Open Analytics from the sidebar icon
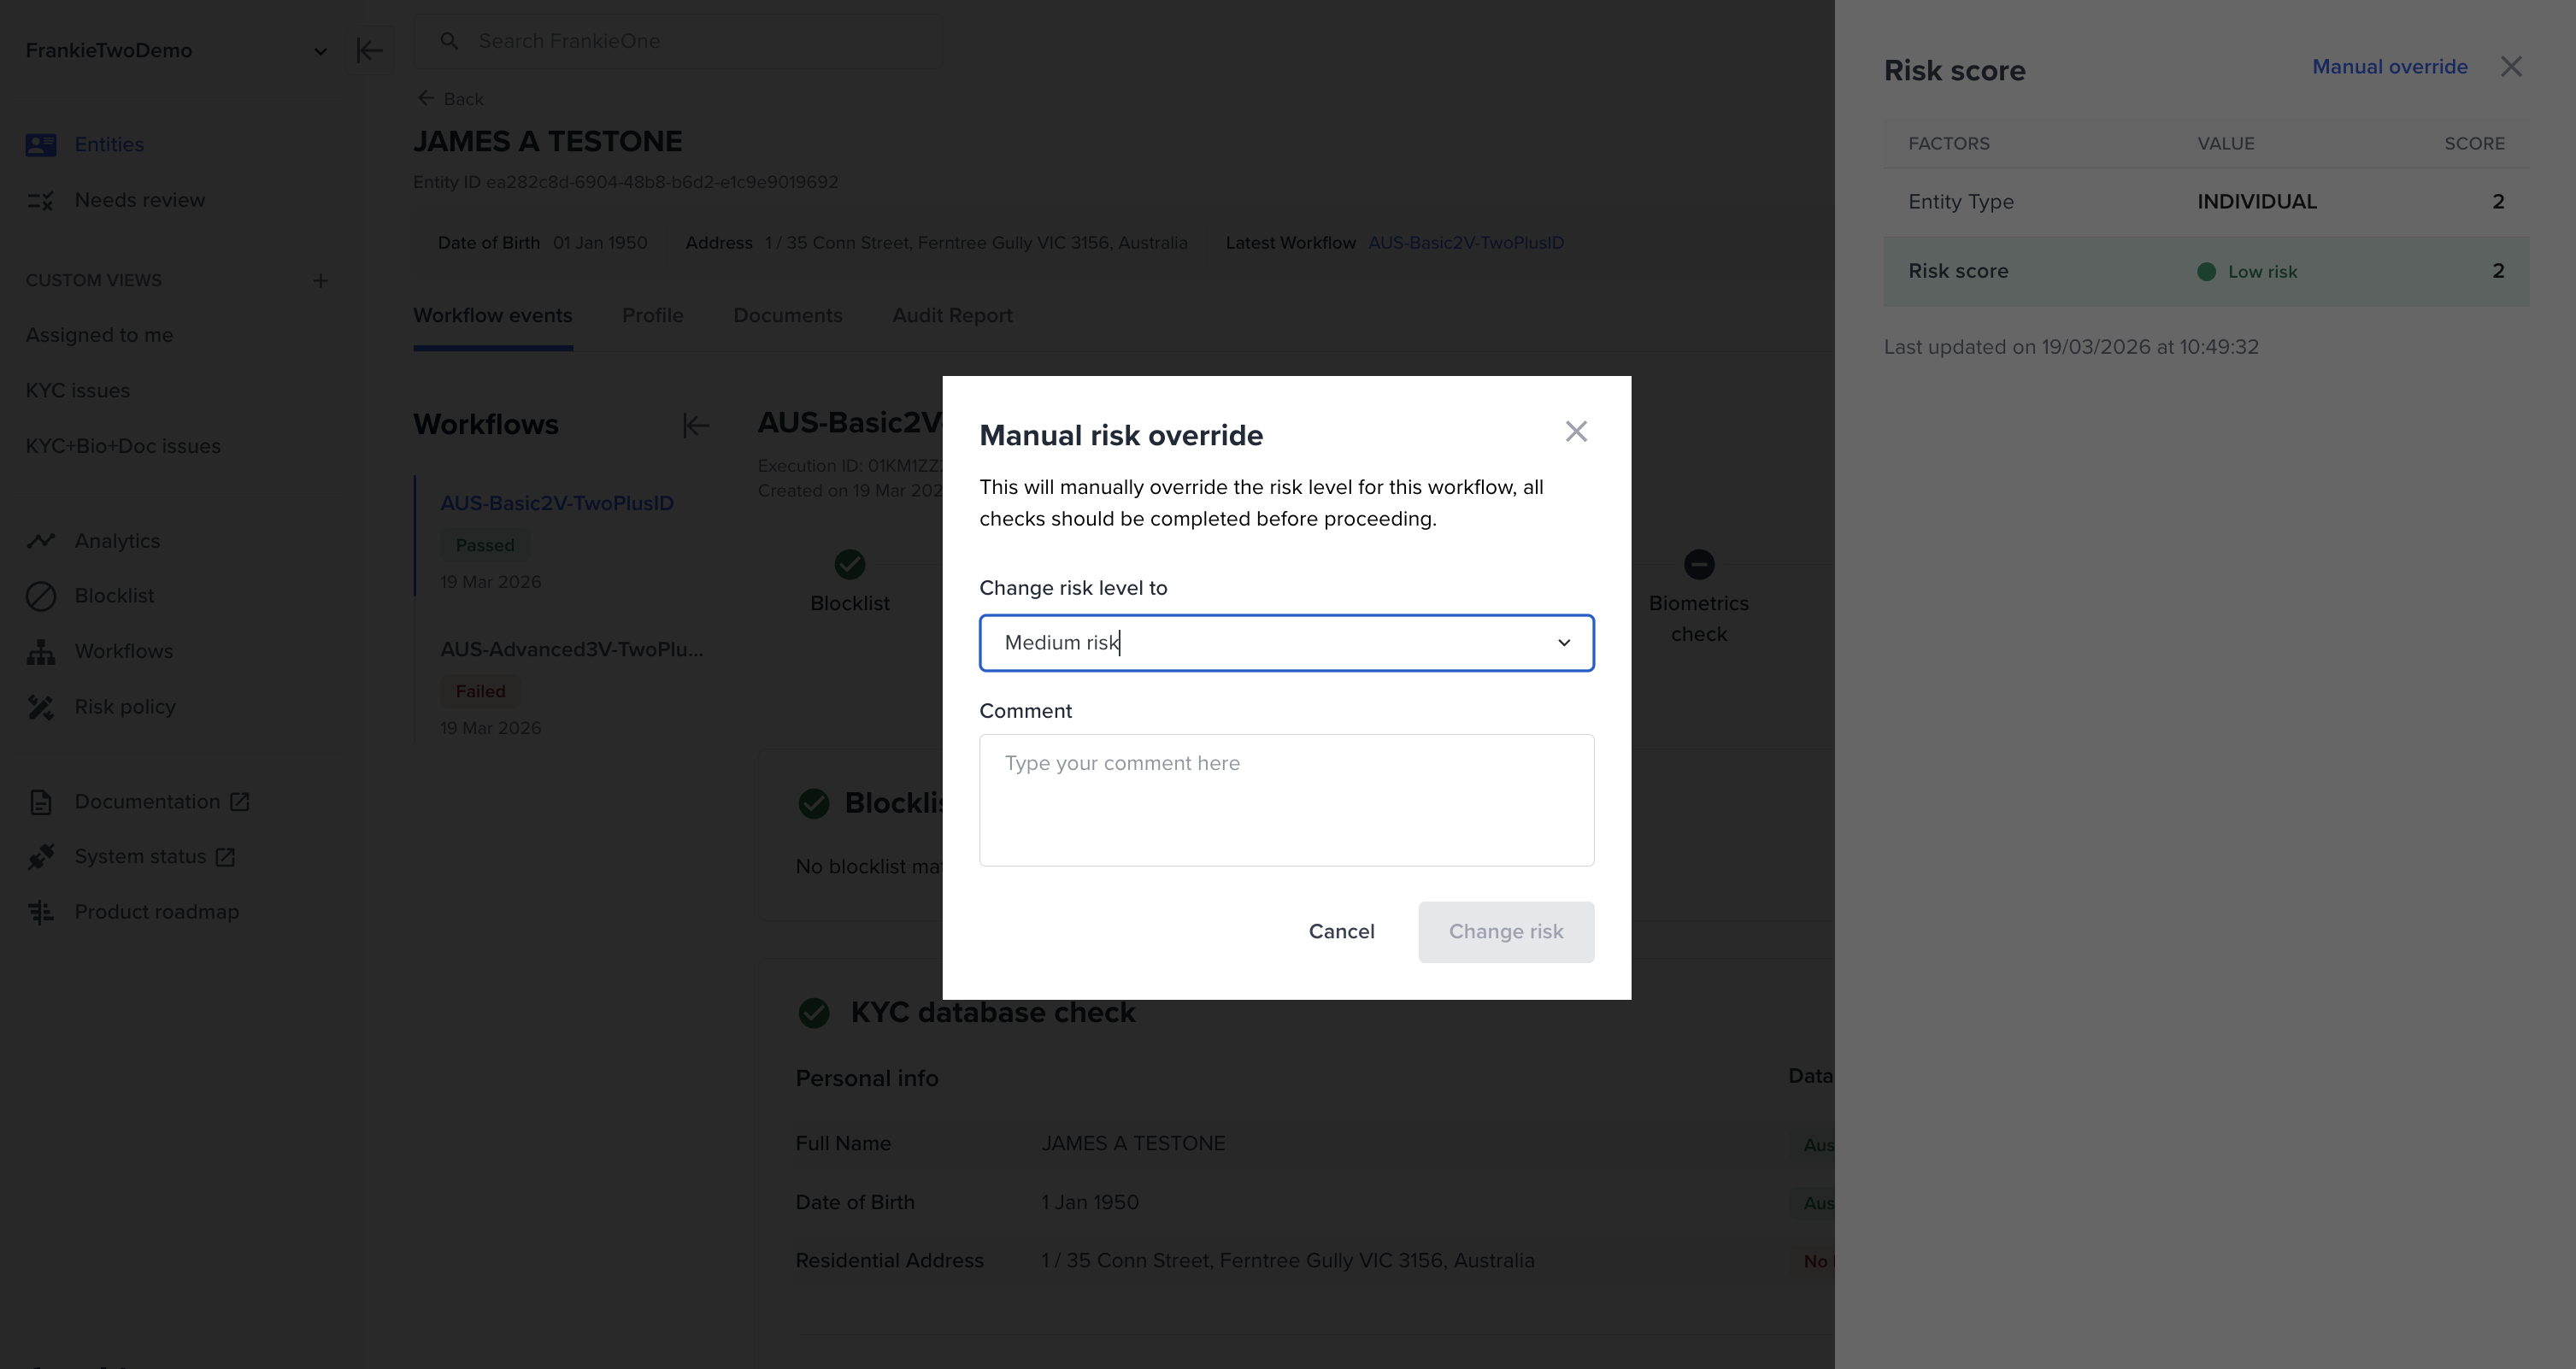Screen dimensions: 2576x1369 (x=41, y=541)
